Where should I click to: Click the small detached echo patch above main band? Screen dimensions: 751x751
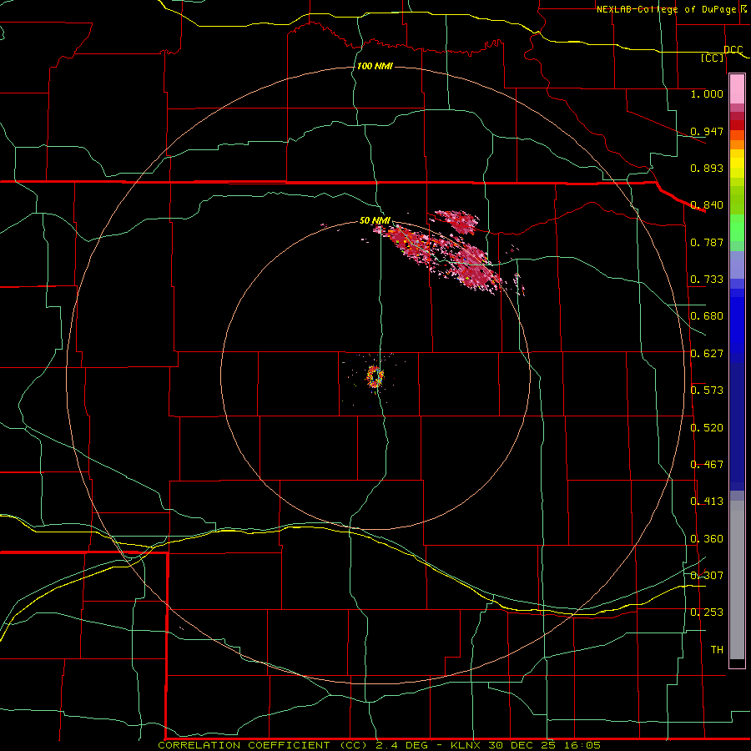(456, 221)
